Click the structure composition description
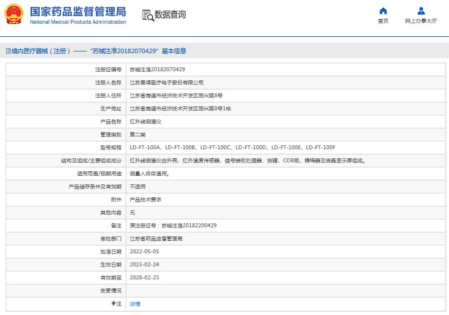 point(248,161)
